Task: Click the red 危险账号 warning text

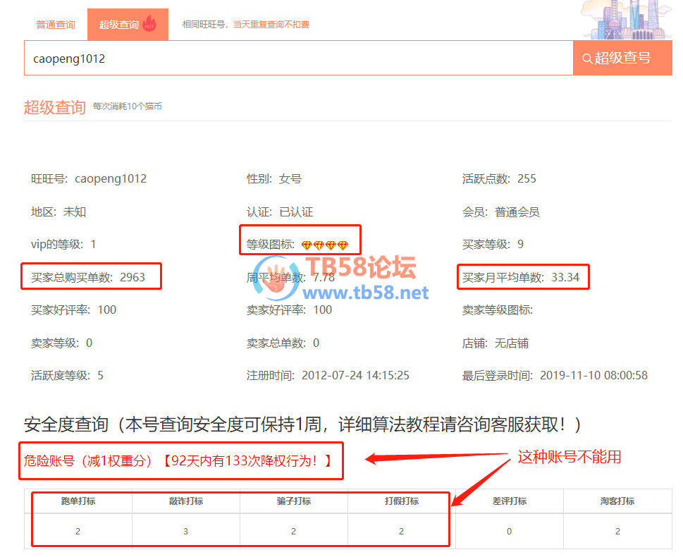Action: (178, 461)
